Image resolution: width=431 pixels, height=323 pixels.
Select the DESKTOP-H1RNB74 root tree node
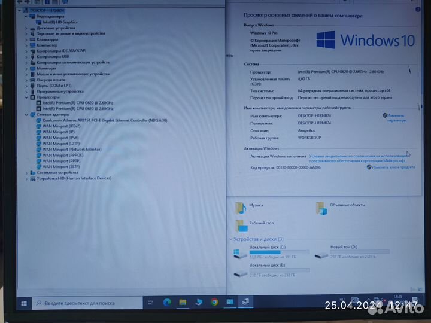pyautogui.click(x=47, y=10)
